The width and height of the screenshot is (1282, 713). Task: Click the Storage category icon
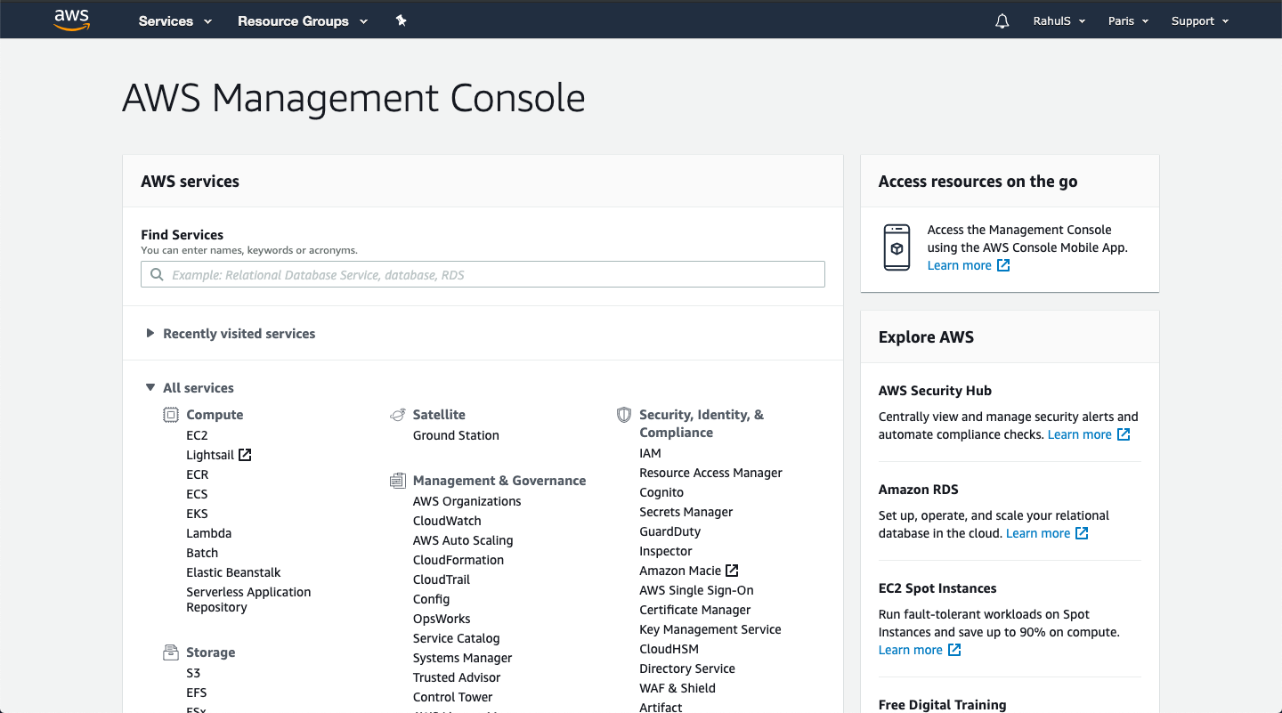[171, 652]
